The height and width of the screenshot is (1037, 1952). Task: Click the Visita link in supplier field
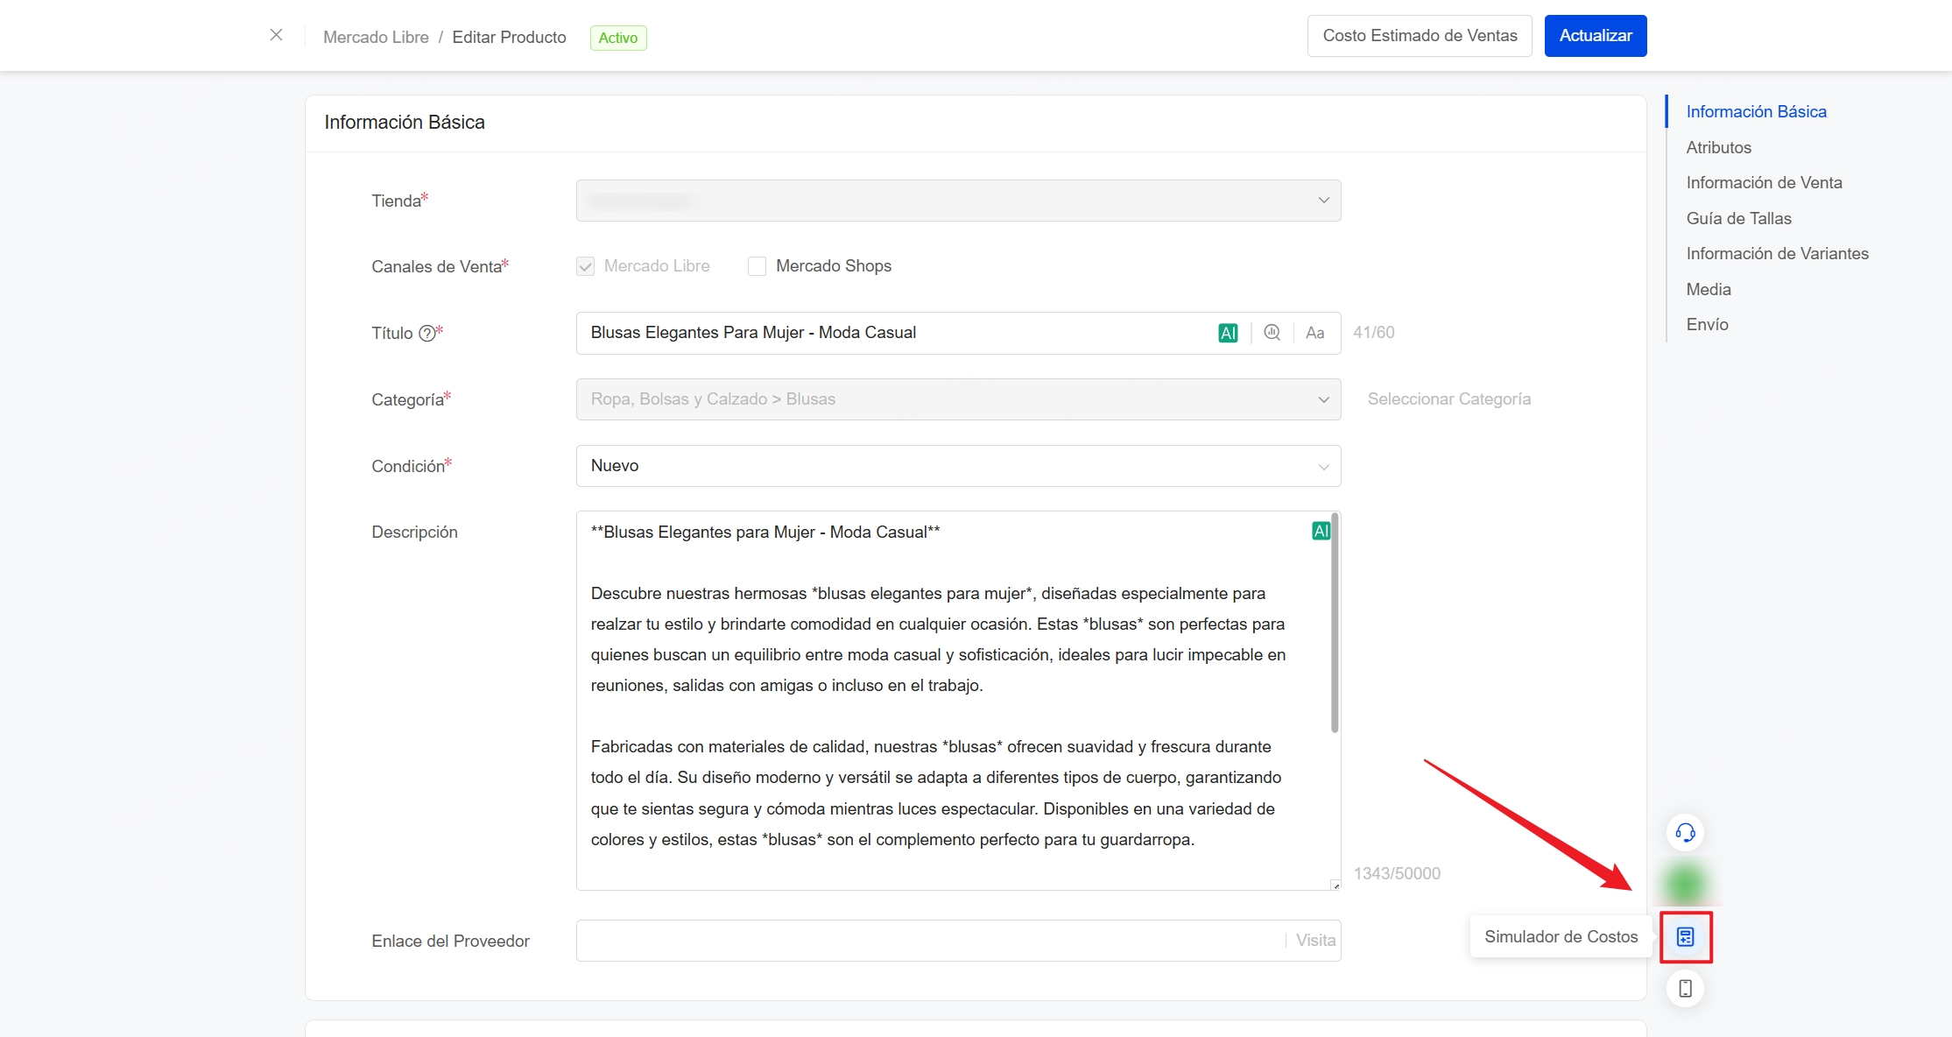pos(1315,941)
